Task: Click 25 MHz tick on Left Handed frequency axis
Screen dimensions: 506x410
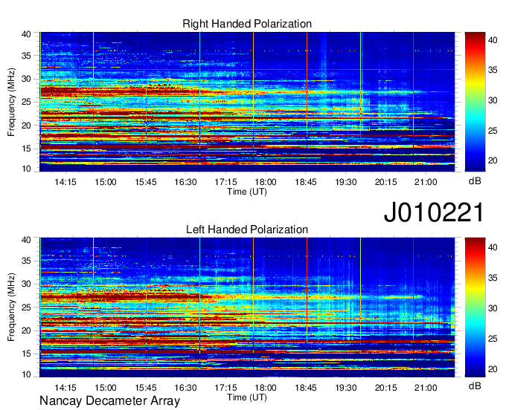Action: [26, 307]
